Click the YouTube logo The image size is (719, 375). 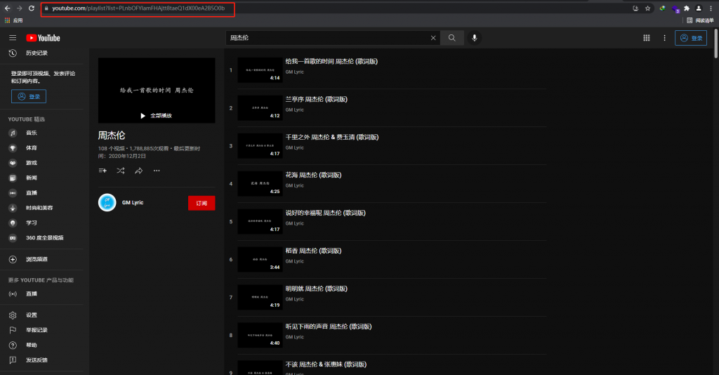coord(43,38)
